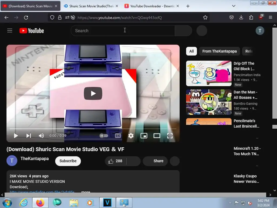Open the muted volume tray icon
The width and height of the screenshot is (277, 208).
tap(250, 203)
